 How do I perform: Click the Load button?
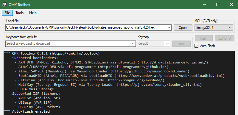pyautogui.click(x=181, y=44)
